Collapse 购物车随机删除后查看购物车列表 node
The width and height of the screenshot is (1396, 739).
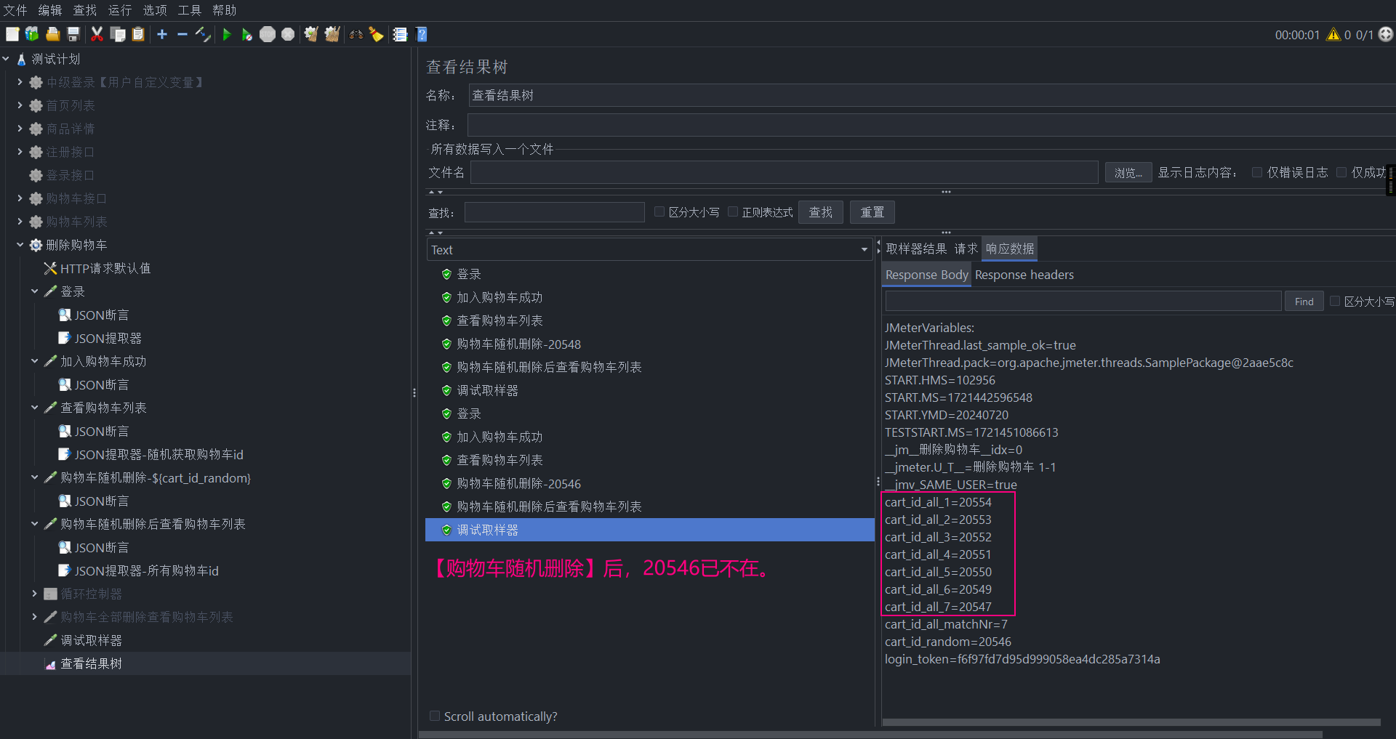pos(34,524)
